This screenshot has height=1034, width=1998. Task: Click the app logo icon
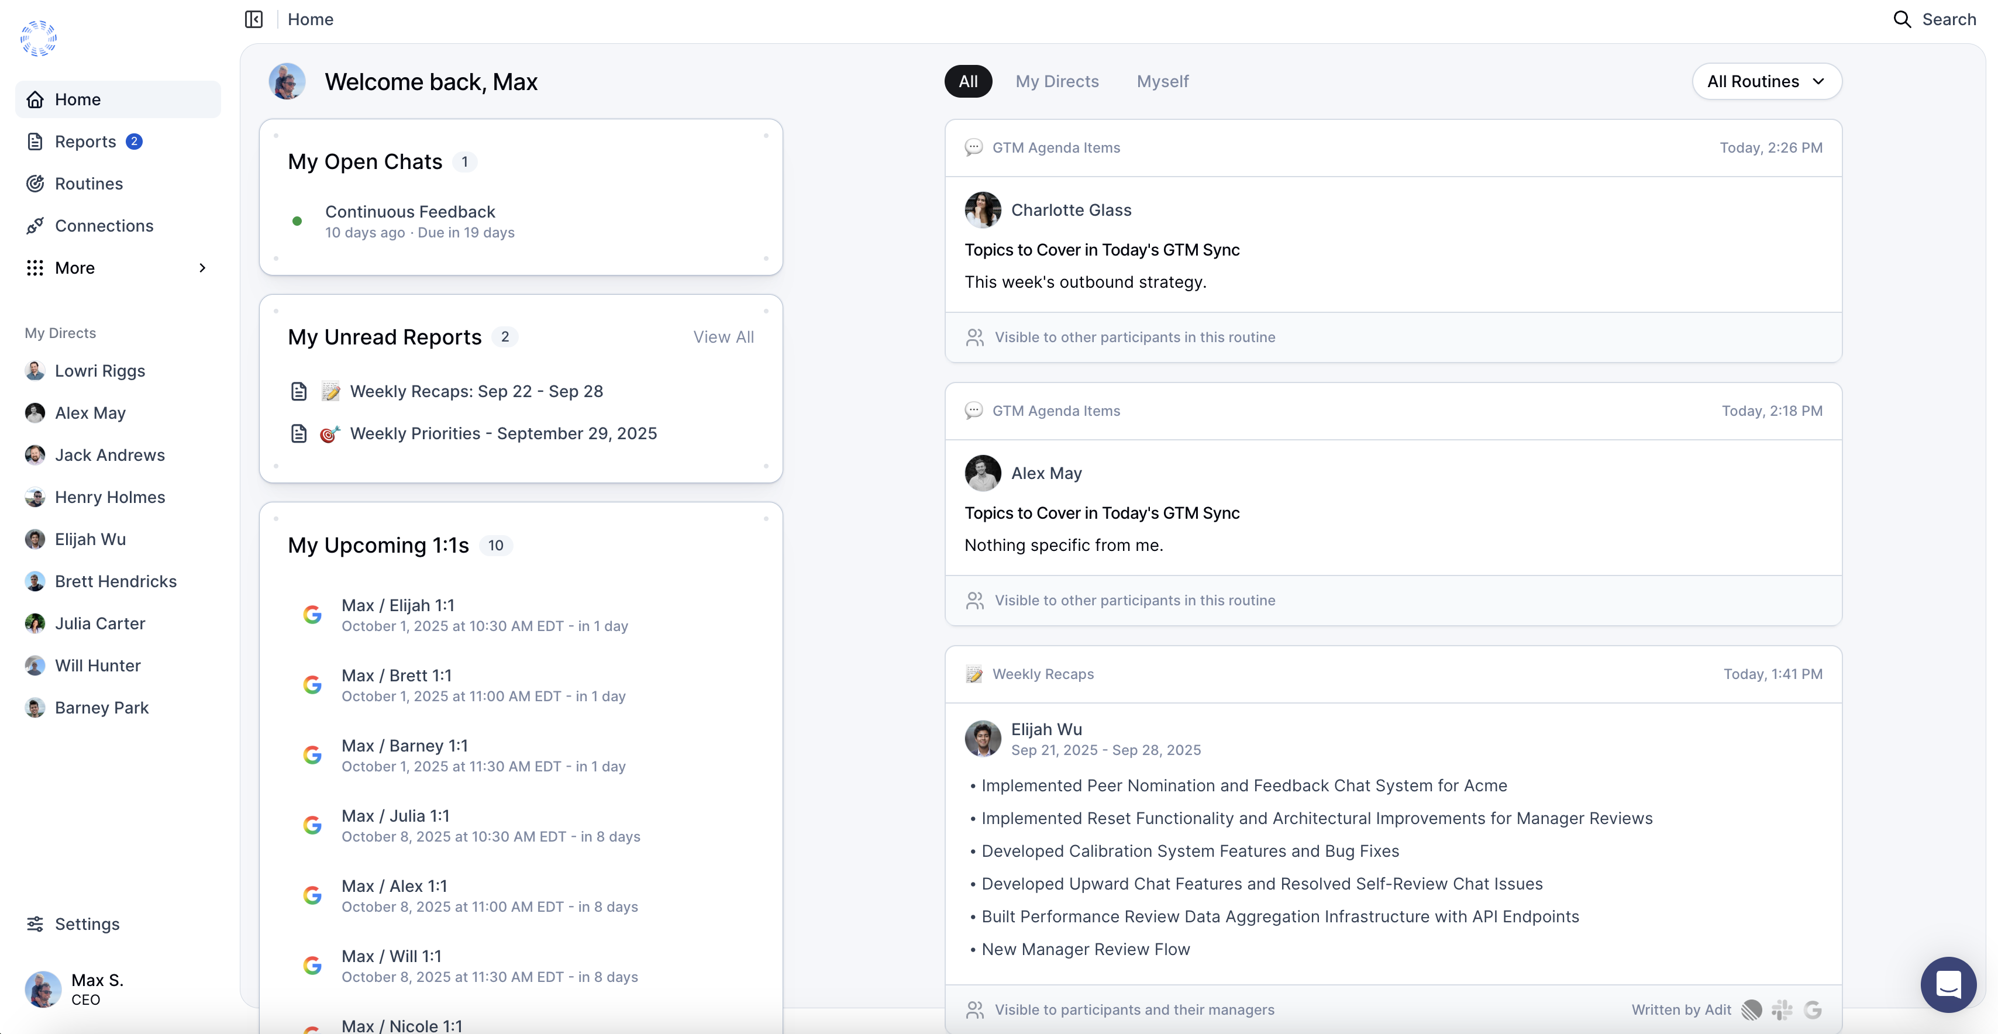coord(39,38)
